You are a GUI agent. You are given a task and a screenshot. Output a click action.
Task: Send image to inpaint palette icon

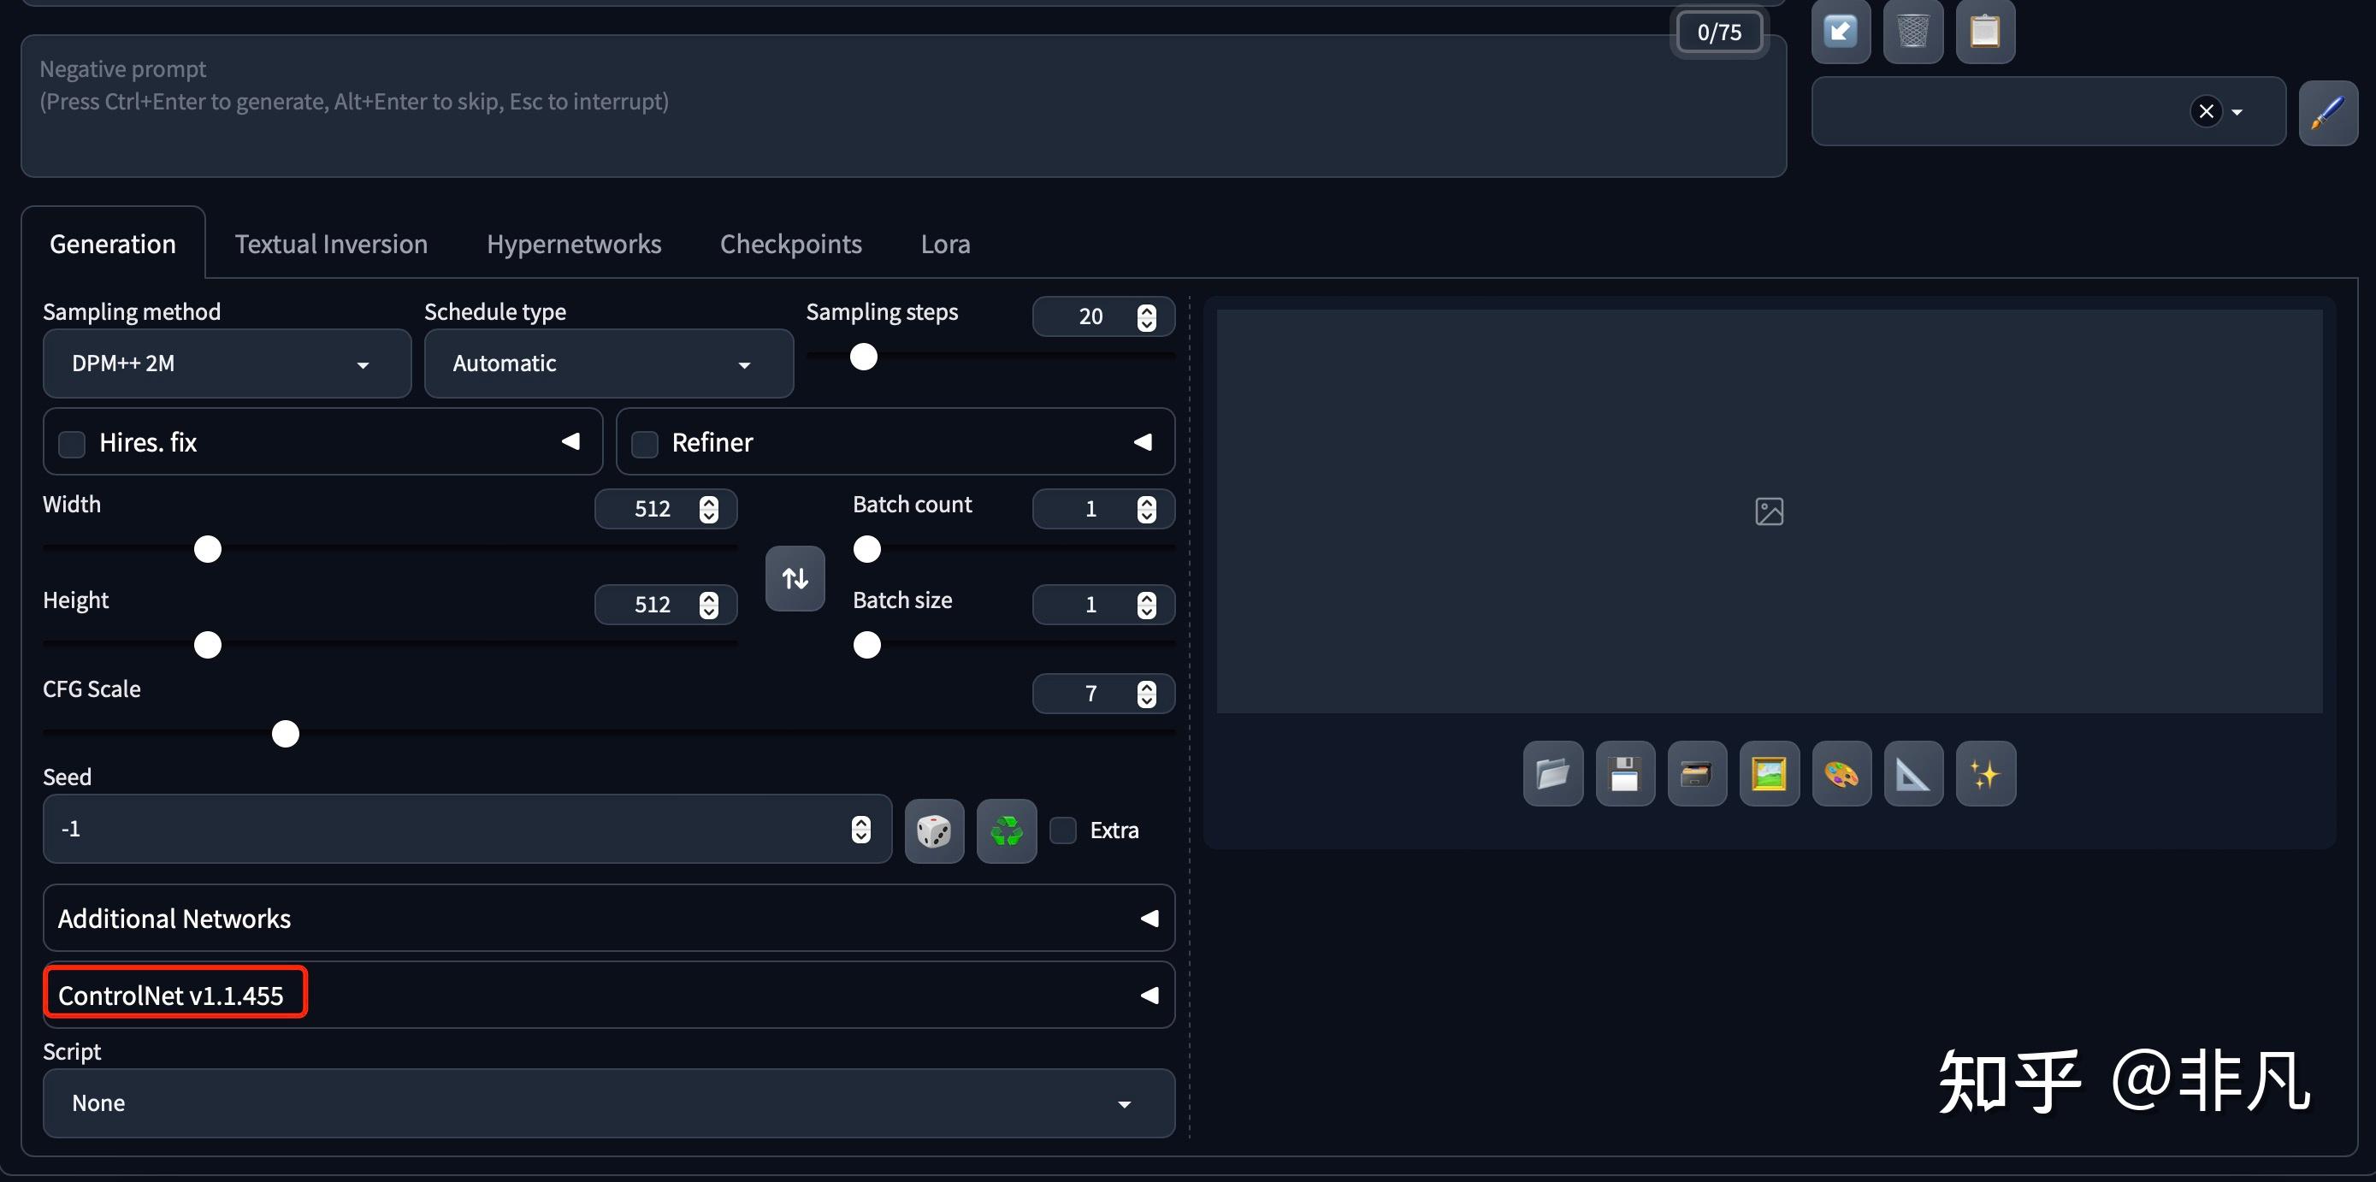pos(1841,773)
